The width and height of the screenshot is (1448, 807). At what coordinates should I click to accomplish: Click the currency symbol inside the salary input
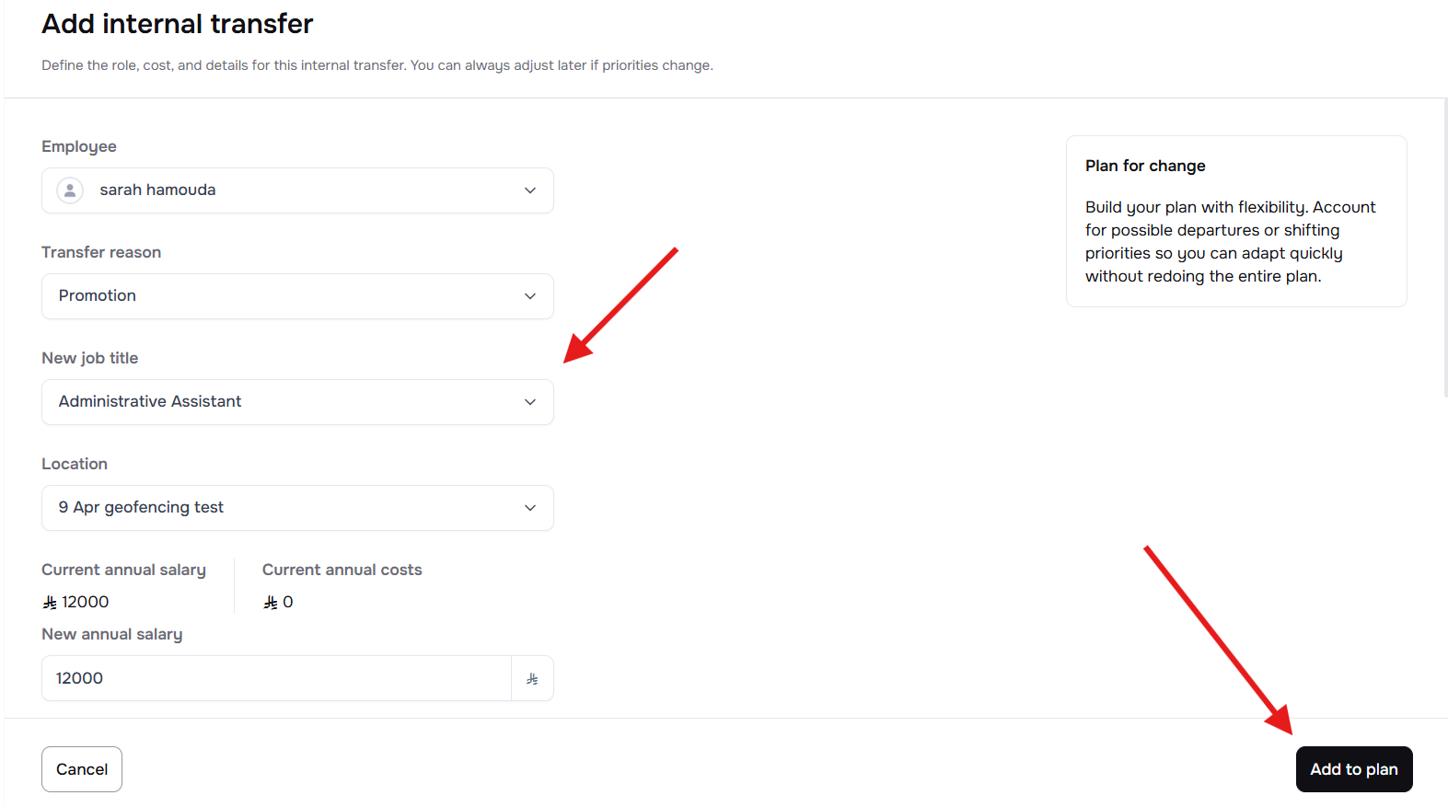[x=532, y=679]
